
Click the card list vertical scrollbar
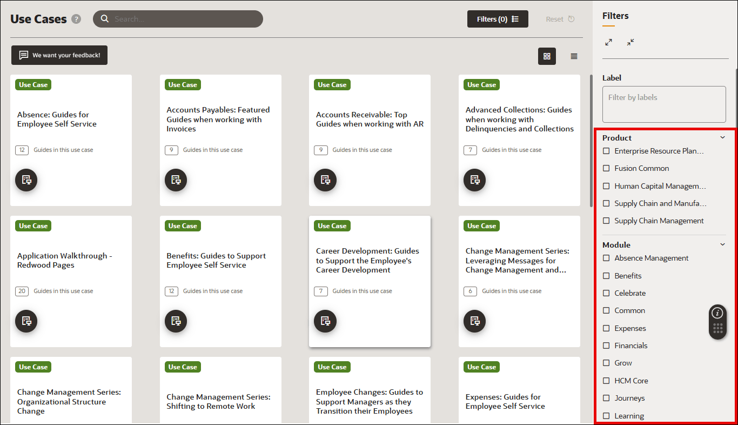(591, 141)
